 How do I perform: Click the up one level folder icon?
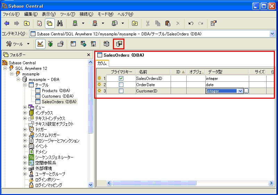26,23
